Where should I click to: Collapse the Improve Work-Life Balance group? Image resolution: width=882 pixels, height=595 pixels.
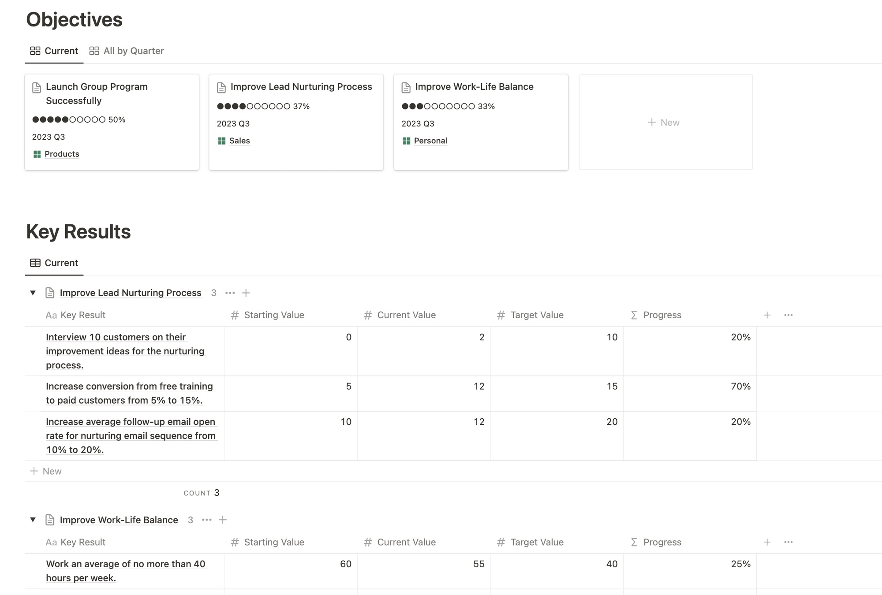point(33,520)
